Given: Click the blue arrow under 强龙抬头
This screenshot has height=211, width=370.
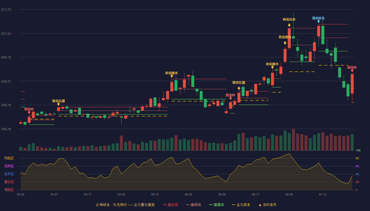Looking at the screenshot, I should (x=318, y=21).
